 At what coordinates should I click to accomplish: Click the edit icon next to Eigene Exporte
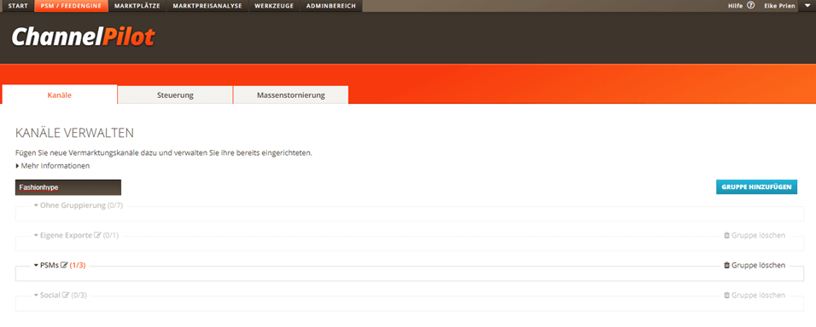pyautogui.click(x=96, y=235)
